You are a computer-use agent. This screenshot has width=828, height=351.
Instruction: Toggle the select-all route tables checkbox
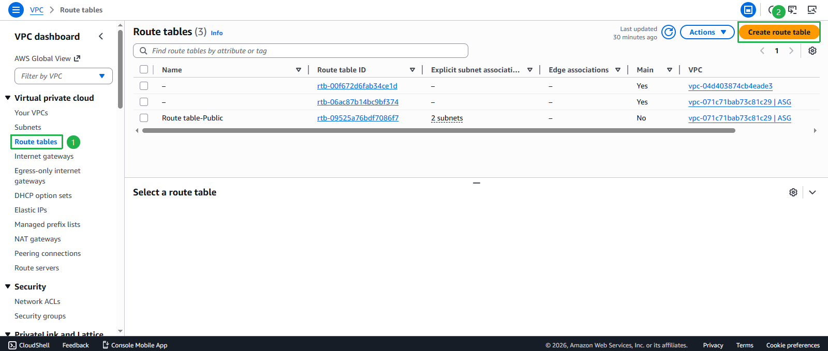(x=144, y=69)
